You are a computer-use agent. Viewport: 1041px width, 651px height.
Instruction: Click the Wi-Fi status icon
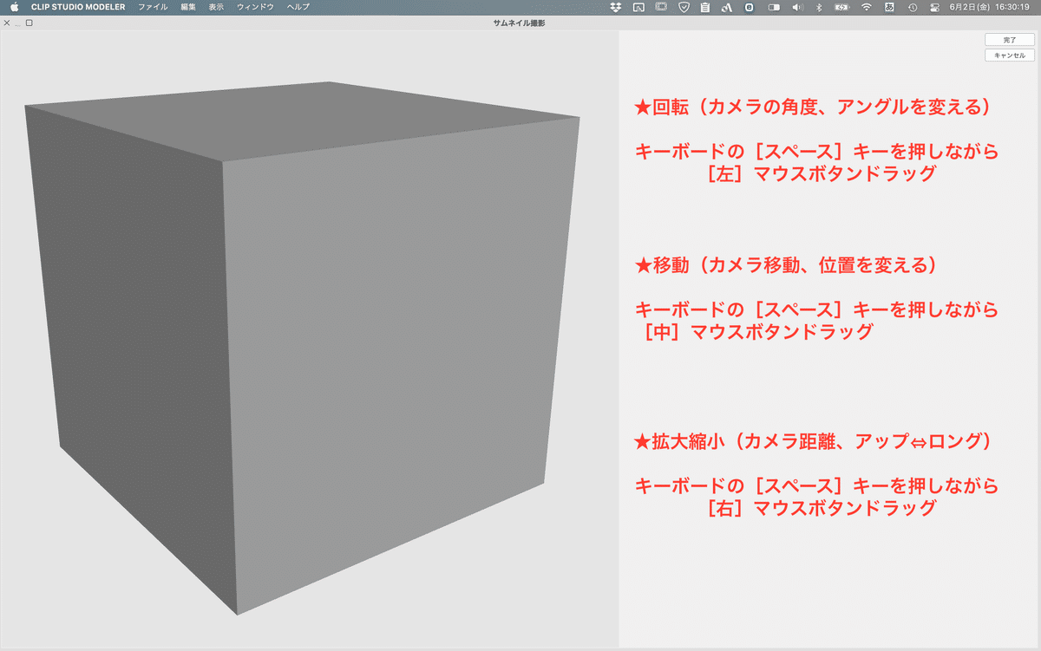click(x=866, y=7)
